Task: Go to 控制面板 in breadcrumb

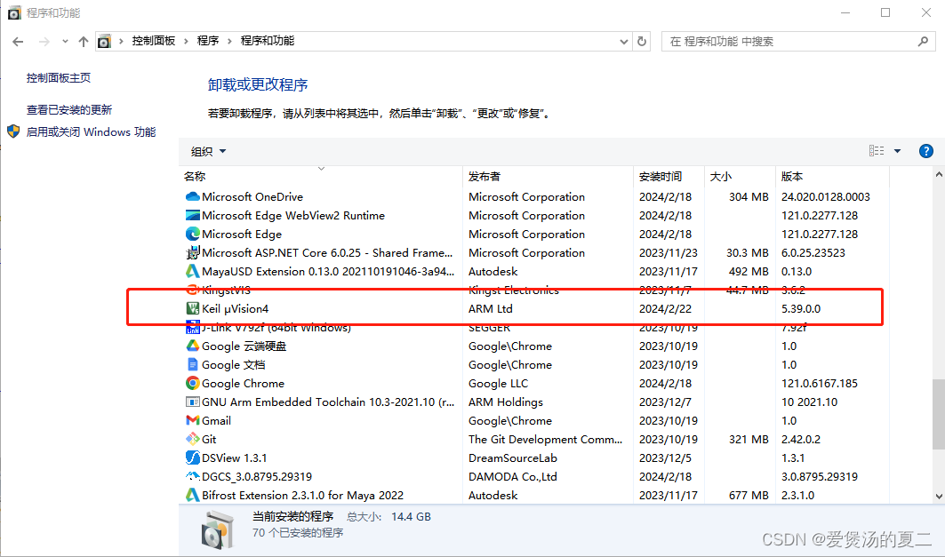Action: click(x=154, y=41)
